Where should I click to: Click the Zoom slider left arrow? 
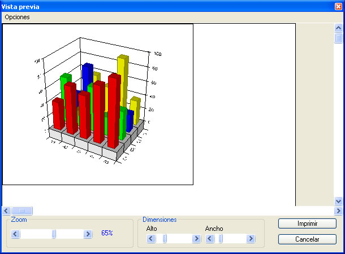tap(16, 234)
